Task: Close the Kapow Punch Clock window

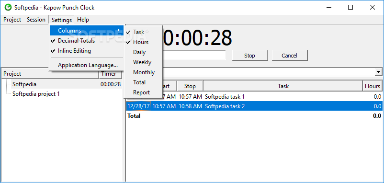Action: click(x=373, y=7)
